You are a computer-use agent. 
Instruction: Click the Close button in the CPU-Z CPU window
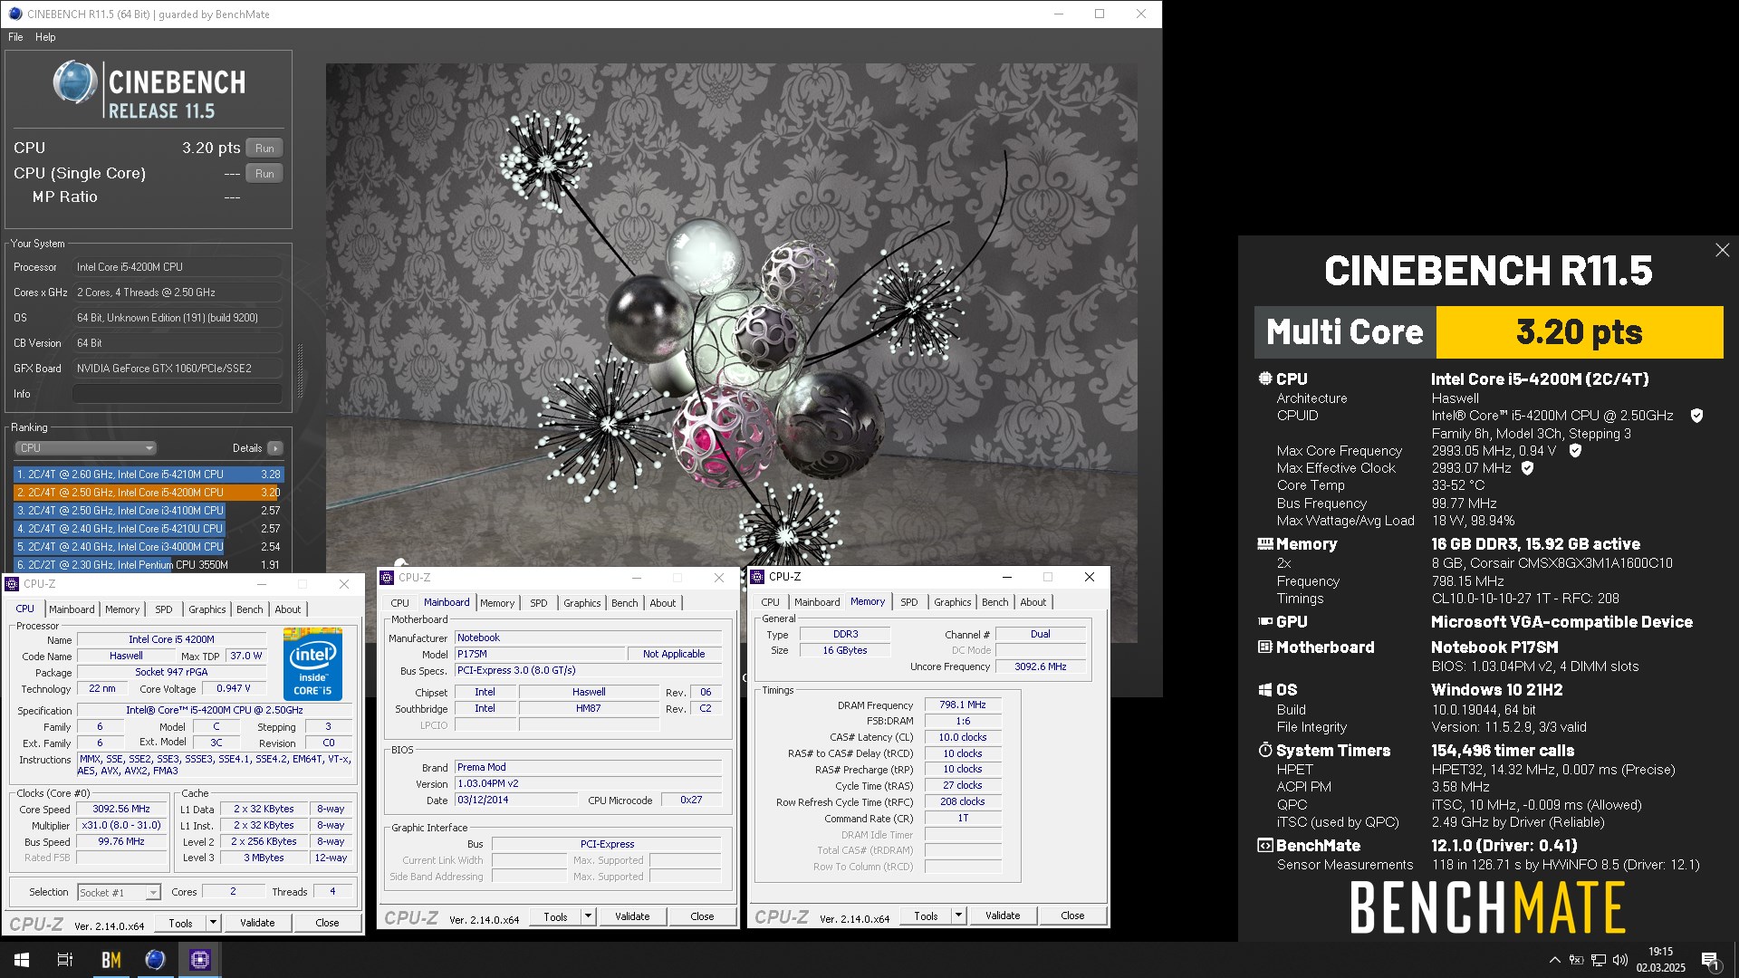(x=327, y=923)
